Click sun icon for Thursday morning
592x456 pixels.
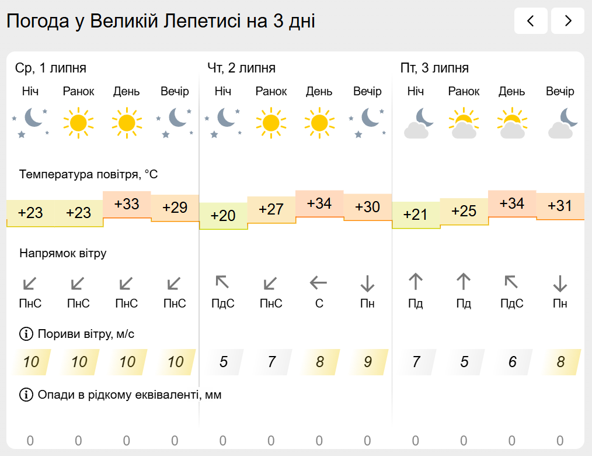[x=271, y=123]
